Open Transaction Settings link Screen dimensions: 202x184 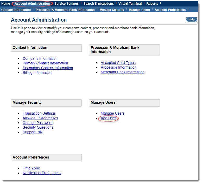point(39,114)
